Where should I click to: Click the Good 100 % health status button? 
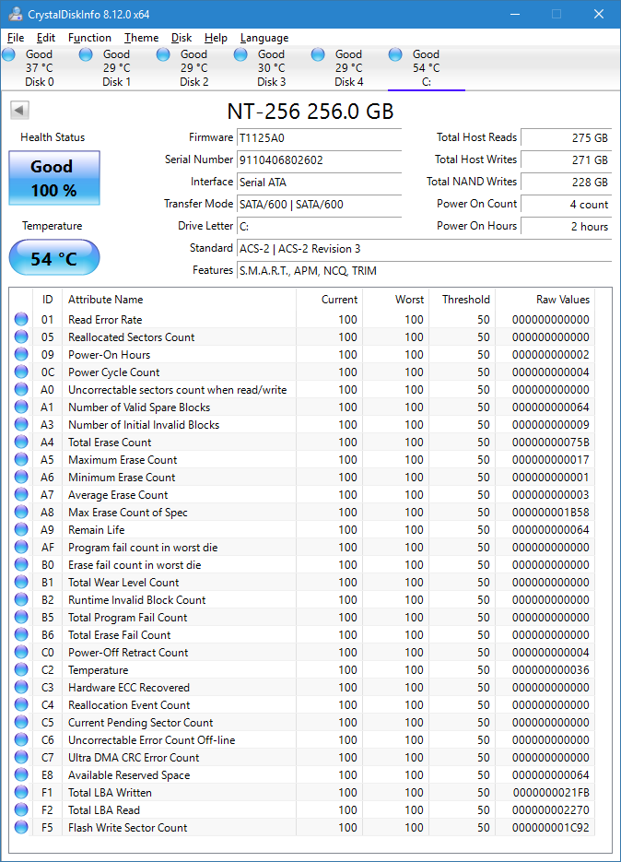[x=54, y=178]
